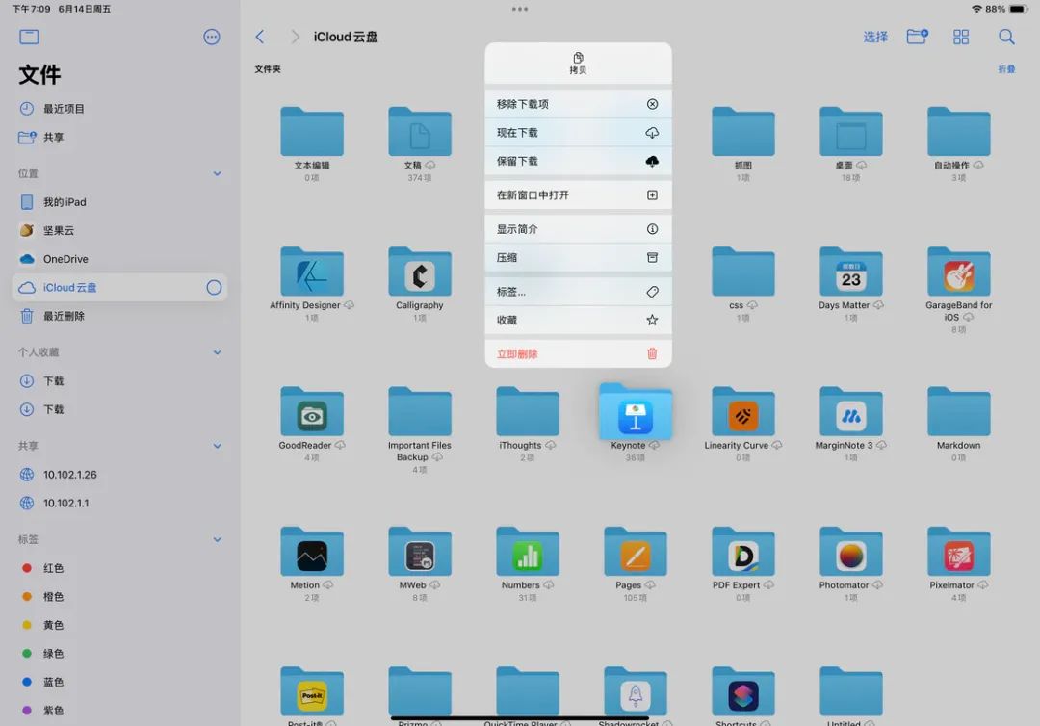Collapse the 位置 section chevron
Screen dimensions: 1040x726
point(217,173)
